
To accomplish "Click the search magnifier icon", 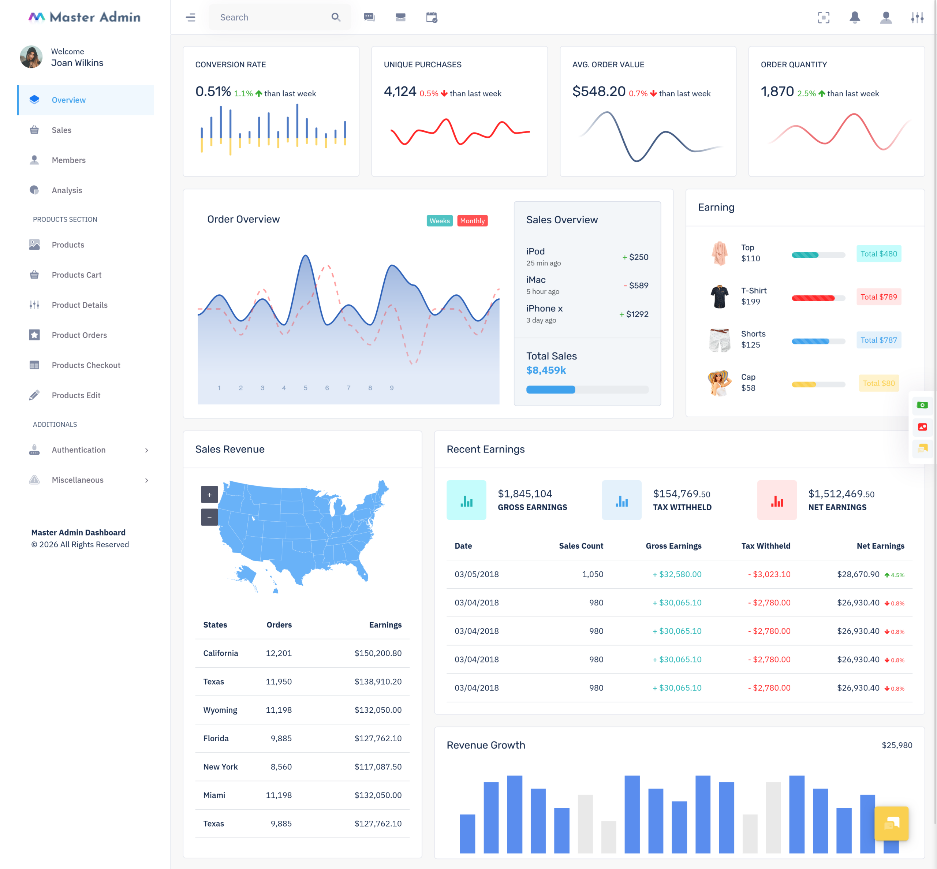I will tap(336, 18).
